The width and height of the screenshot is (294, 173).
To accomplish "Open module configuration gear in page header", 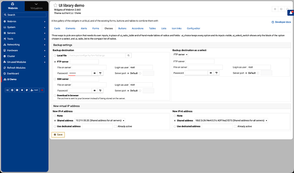I will tap(275, 9).
